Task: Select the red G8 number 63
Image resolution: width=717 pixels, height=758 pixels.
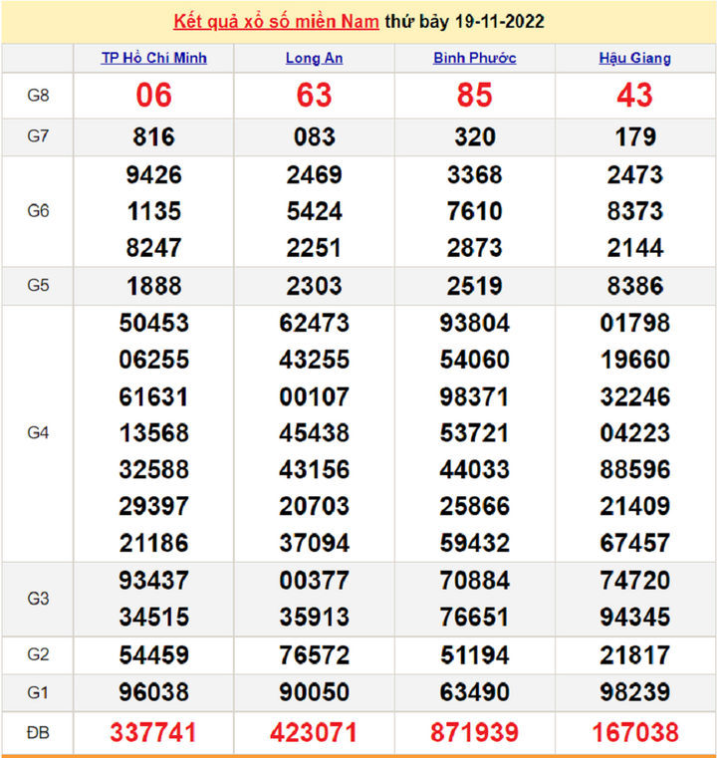Action: coord(314,96)
